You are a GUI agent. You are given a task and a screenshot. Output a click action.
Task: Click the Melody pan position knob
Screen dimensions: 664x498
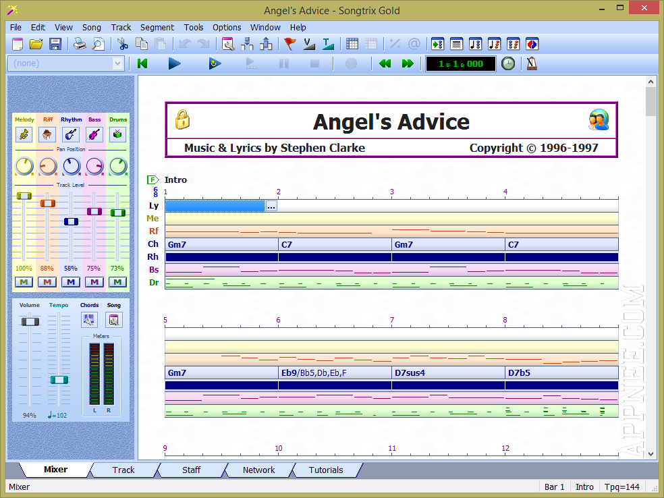(x=24, y=166)
